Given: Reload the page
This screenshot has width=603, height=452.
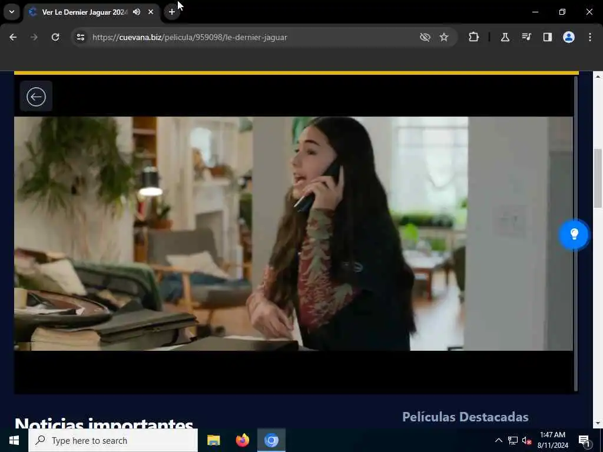Looking at the screenshot, I should [55, 37].
